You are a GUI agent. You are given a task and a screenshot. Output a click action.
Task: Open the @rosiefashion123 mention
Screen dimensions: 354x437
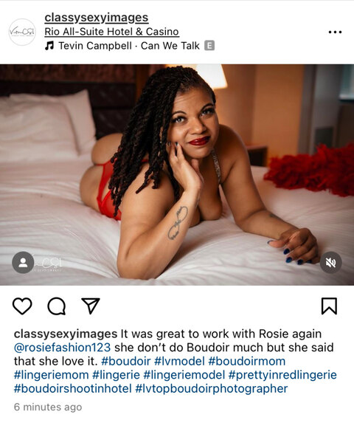tap(63, 348)
